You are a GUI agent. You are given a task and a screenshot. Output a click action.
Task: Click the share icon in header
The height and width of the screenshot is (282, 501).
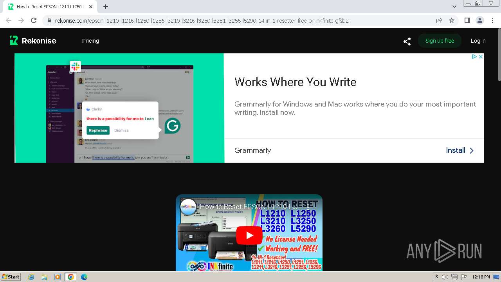pos(407,41)
